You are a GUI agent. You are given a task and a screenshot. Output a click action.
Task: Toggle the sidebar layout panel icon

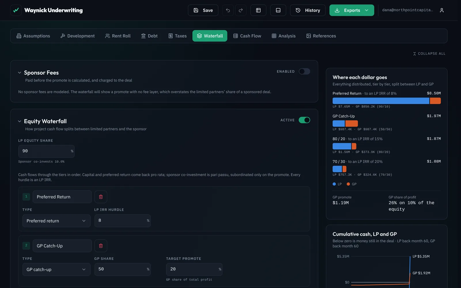click(x=258, y=10)
